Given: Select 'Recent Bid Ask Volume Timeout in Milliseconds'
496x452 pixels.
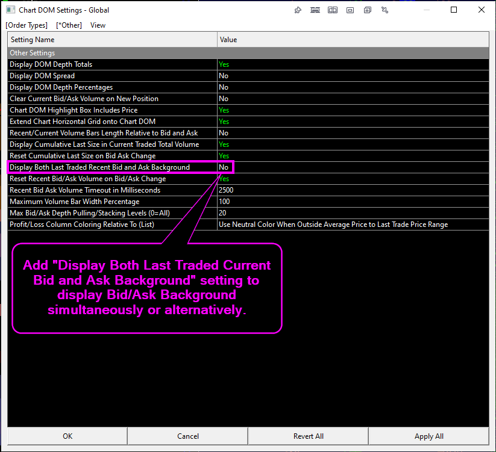Looking at the screenshot, I should (x=112, y=190).
